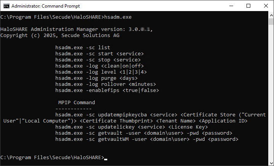Click the "MPIP Command" heading text
This screenshot has width=274, height=166.
pyautogui.click(x=76, y=103)
